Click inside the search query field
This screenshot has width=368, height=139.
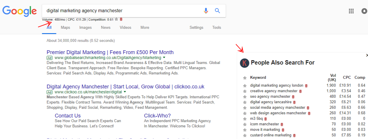122,11
